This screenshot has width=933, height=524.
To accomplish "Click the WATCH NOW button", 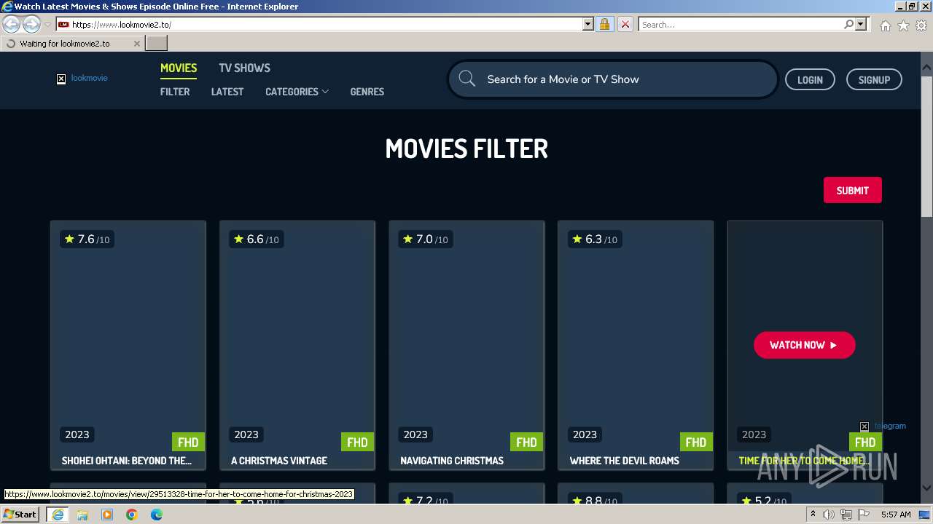I will [804, 345].
